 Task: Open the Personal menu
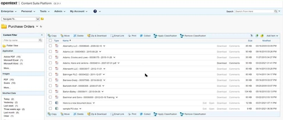(28, 11)
